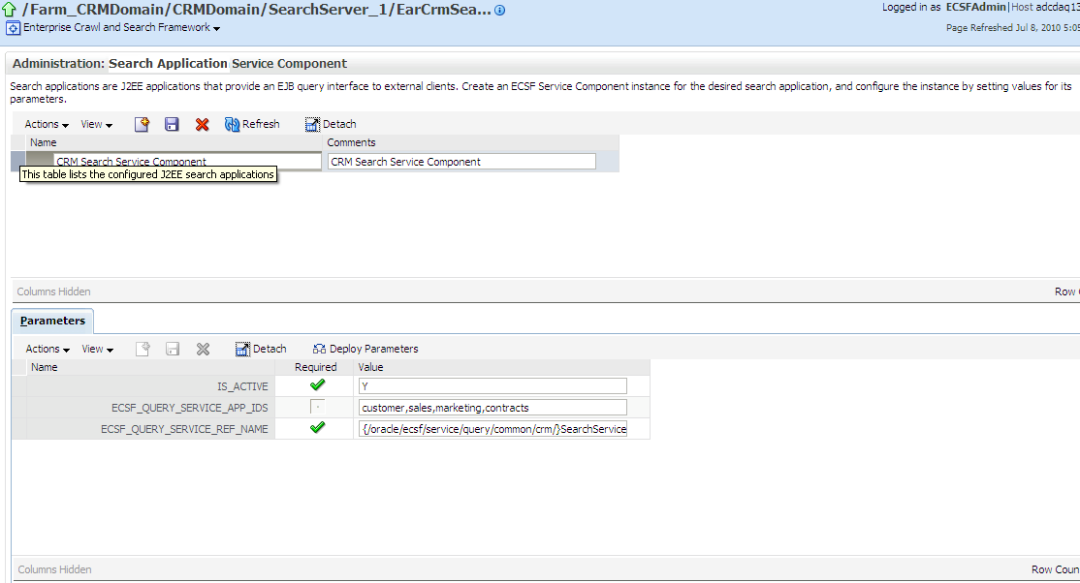Open target information icon beside EarCrmSea title
This screenshot has height=583, width=1080.
[x=500, y=11]
